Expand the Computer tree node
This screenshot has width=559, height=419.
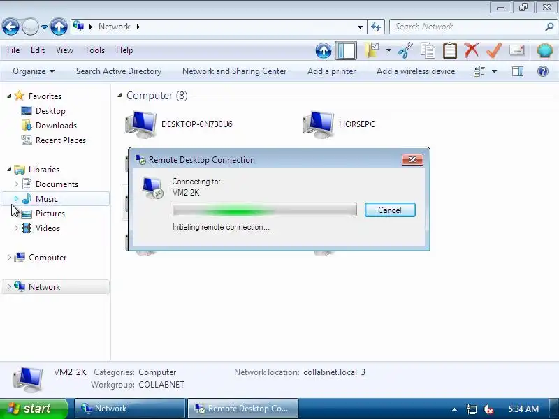click(x=9, y=257)
